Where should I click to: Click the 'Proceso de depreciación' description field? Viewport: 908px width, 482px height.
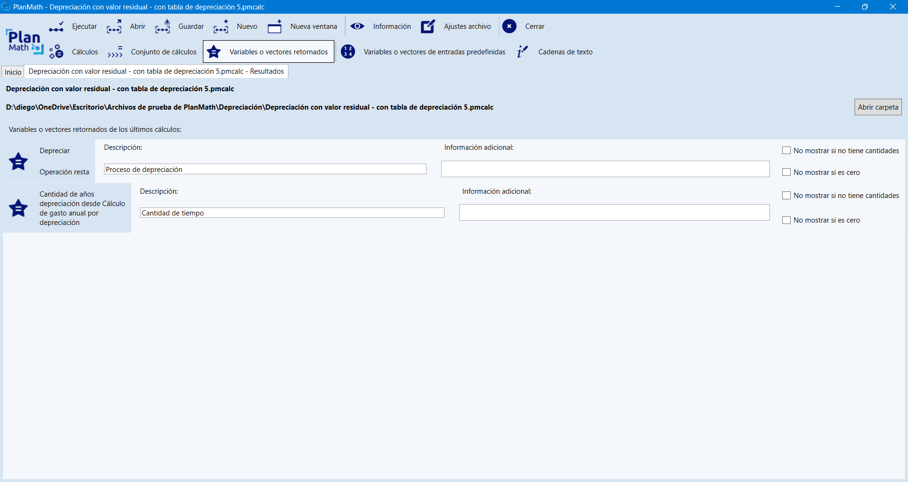(x=265, y=169)
